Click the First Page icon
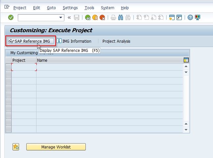Screen dimensions: 213x158 point(139,17)
